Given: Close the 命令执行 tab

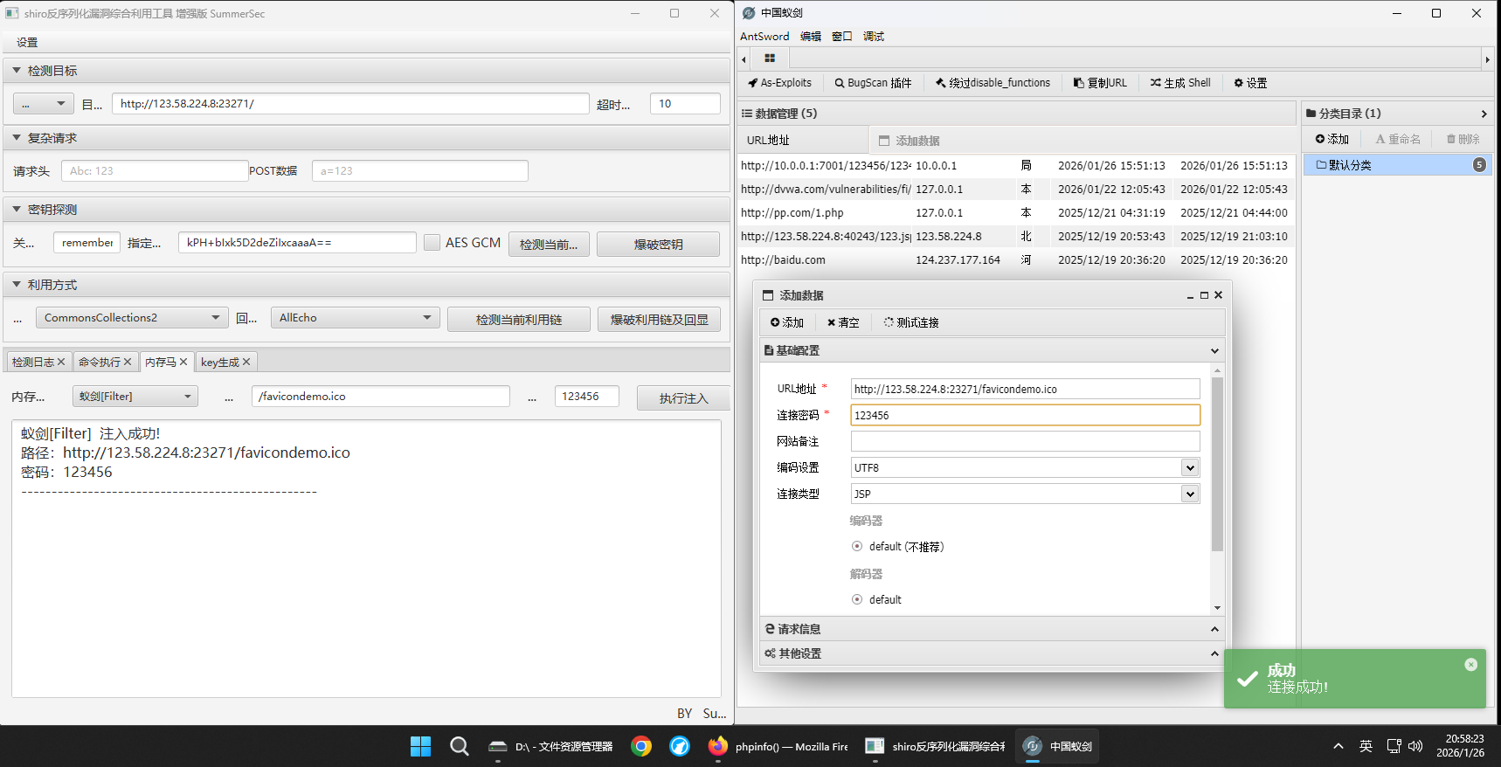Looking at the screenshot, I should (128, 362).
